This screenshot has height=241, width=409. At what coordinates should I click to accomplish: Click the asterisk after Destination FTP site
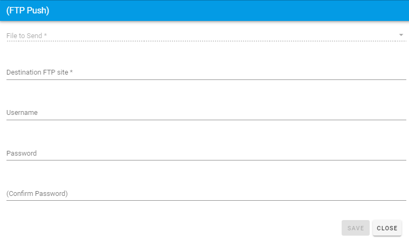71,72
